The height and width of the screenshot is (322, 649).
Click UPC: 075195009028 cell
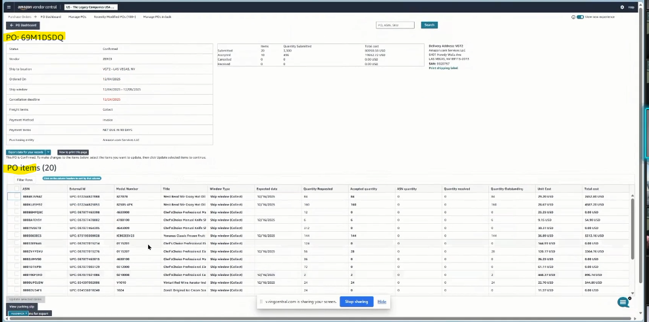tap(84, 236)
